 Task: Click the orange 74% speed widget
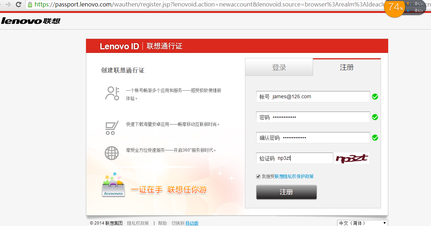point(395,8)
